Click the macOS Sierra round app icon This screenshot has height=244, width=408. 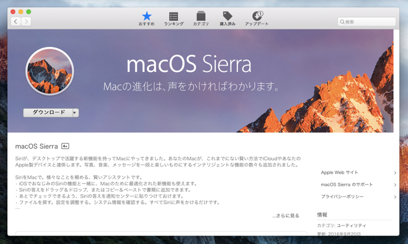pos(50,71)
